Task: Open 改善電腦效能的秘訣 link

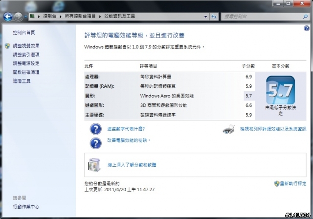Action: [x=129, y=140]
